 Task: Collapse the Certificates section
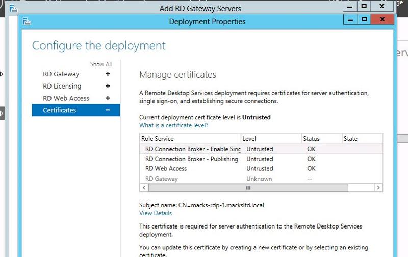pyautogui.click(x=108, y=110)
